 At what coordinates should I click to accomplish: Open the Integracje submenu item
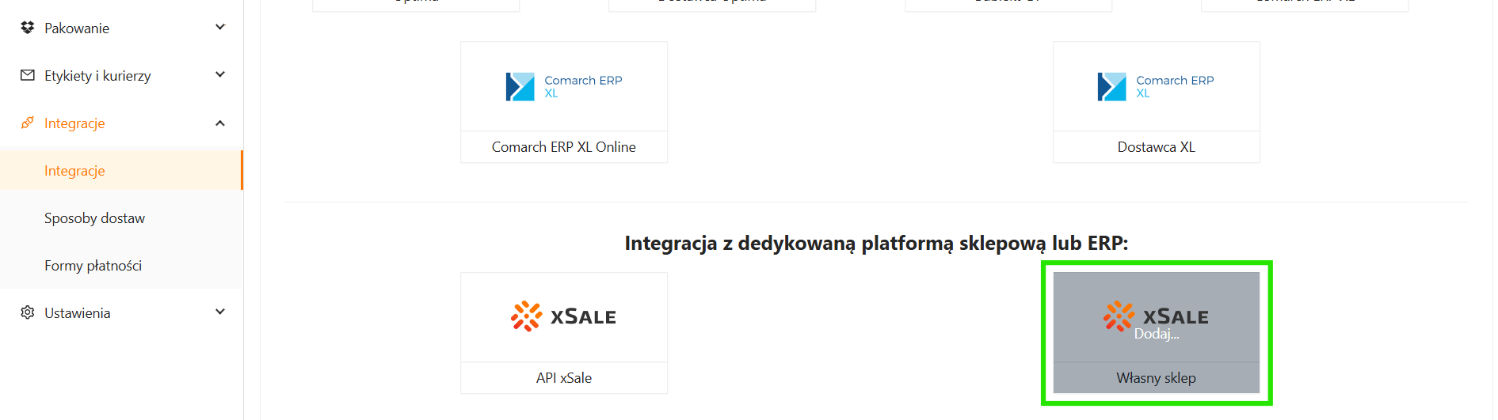tap(74, 171)
